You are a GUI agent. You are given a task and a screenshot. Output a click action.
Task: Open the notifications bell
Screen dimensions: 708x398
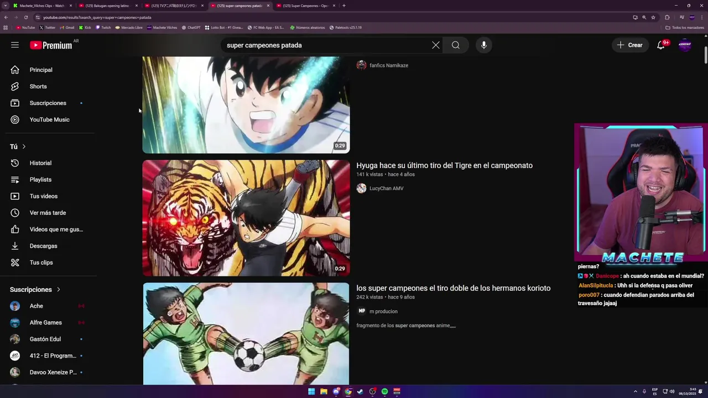pos(661,45)
